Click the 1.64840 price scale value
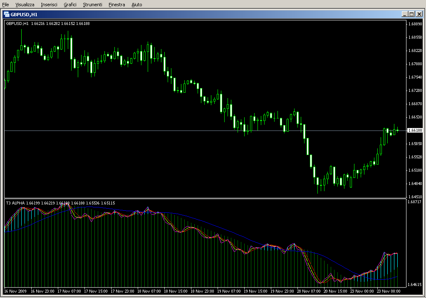 pos(415,183)
